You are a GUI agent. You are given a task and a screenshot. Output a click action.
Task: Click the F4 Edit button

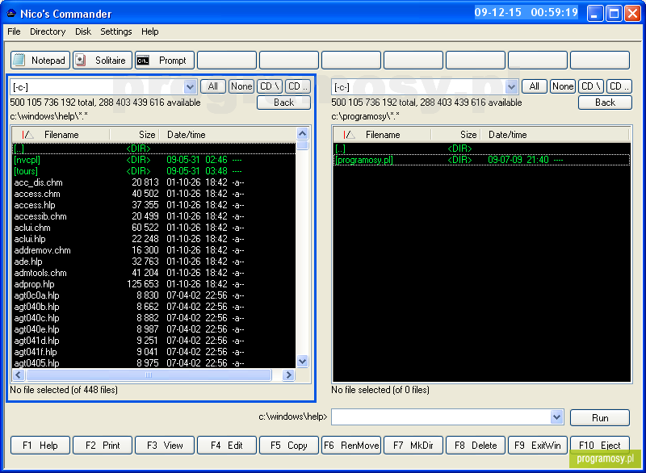click(x=227, y=446)
